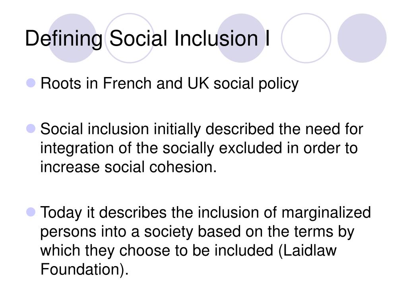
Task: Click the word "initially" in the second bullet
Action: (x=177, y=130)
